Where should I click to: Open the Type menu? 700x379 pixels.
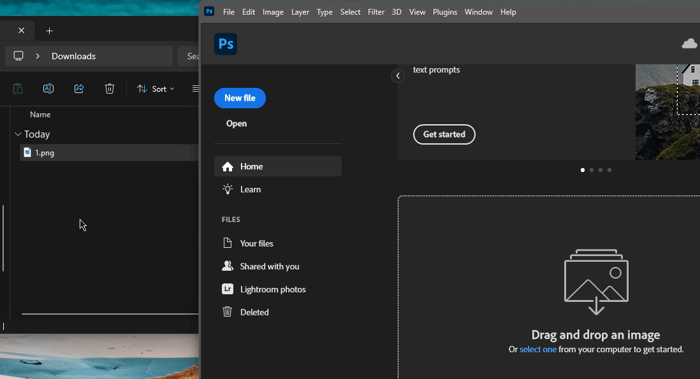pos(324,12)
